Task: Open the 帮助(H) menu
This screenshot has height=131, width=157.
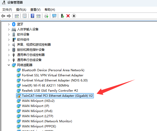Action: click(x=49, y=9)
